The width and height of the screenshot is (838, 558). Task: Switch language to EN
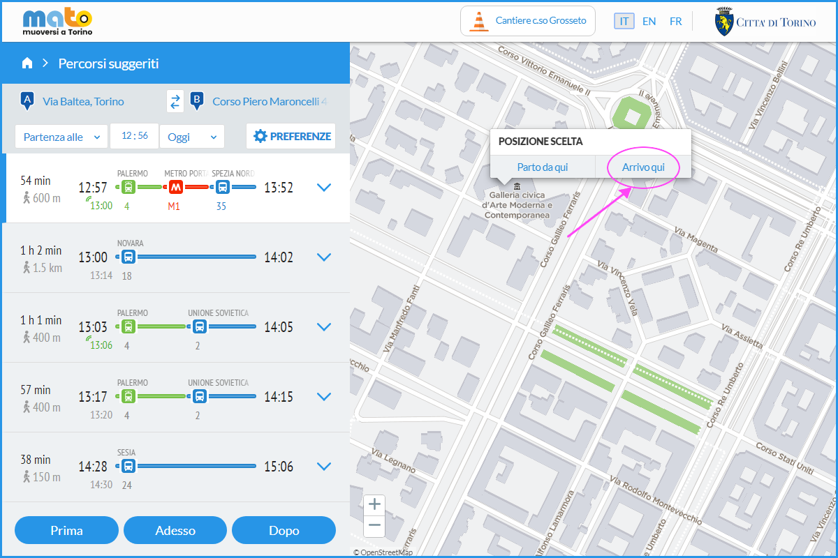[649, 21]
